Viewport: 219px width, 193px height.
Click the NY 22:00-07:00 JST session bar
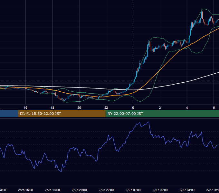pyautogui.click(x=162, y=114)
